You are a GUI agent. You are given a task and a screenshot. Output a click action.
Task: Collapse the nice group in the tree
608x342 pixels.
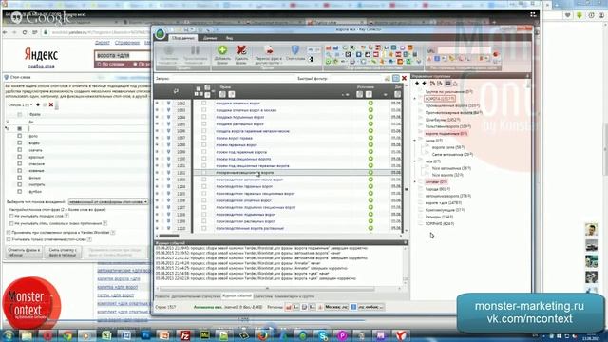click(415, 161)
